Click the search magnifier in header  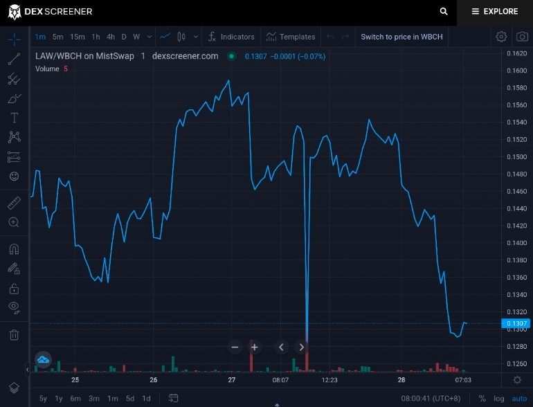tap(444, 11)
